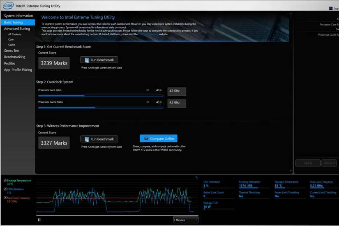Open App-Profile Pairing in the sidebar
The image size is (339, 226).
18,69
